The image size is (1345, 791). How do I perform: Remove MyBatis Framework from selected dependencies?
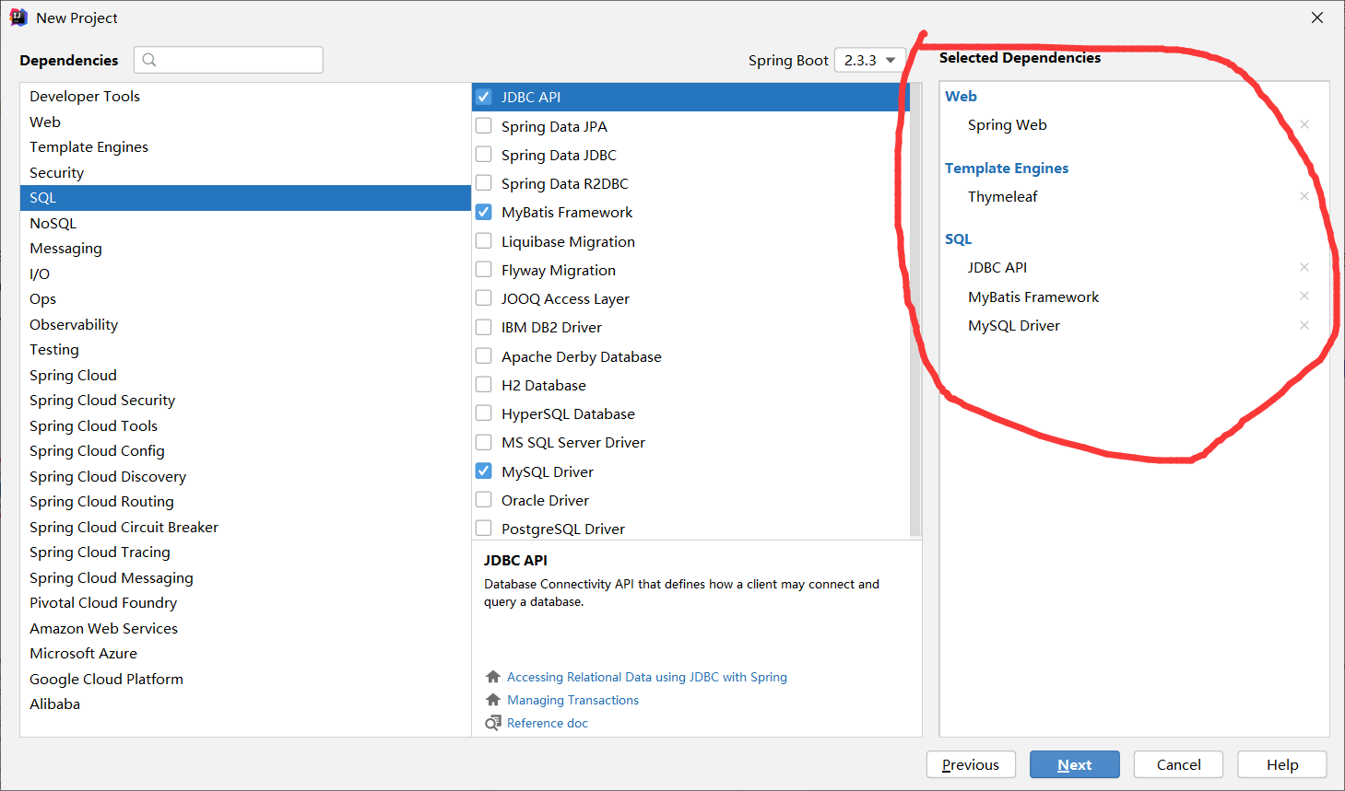click(1304, 296)
